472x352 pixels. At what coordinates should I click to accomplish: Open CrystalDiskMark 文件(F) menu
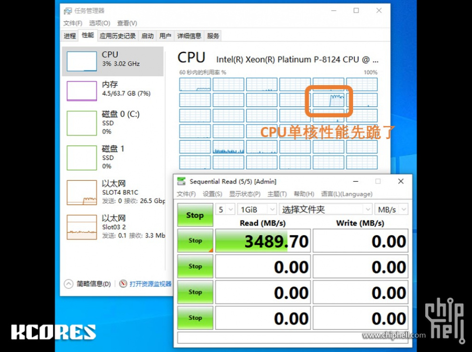pos(186,194)
